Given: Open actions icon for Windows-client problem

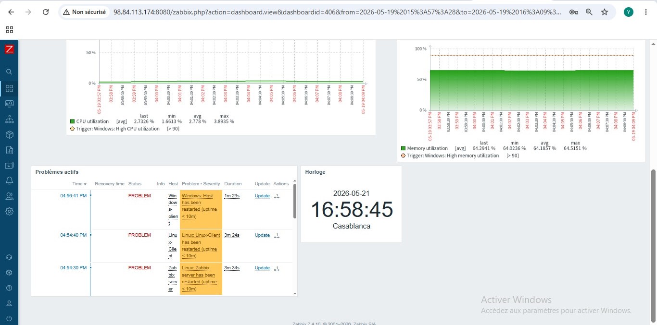Looking at the screenshot, I should (x=277, y=196).
